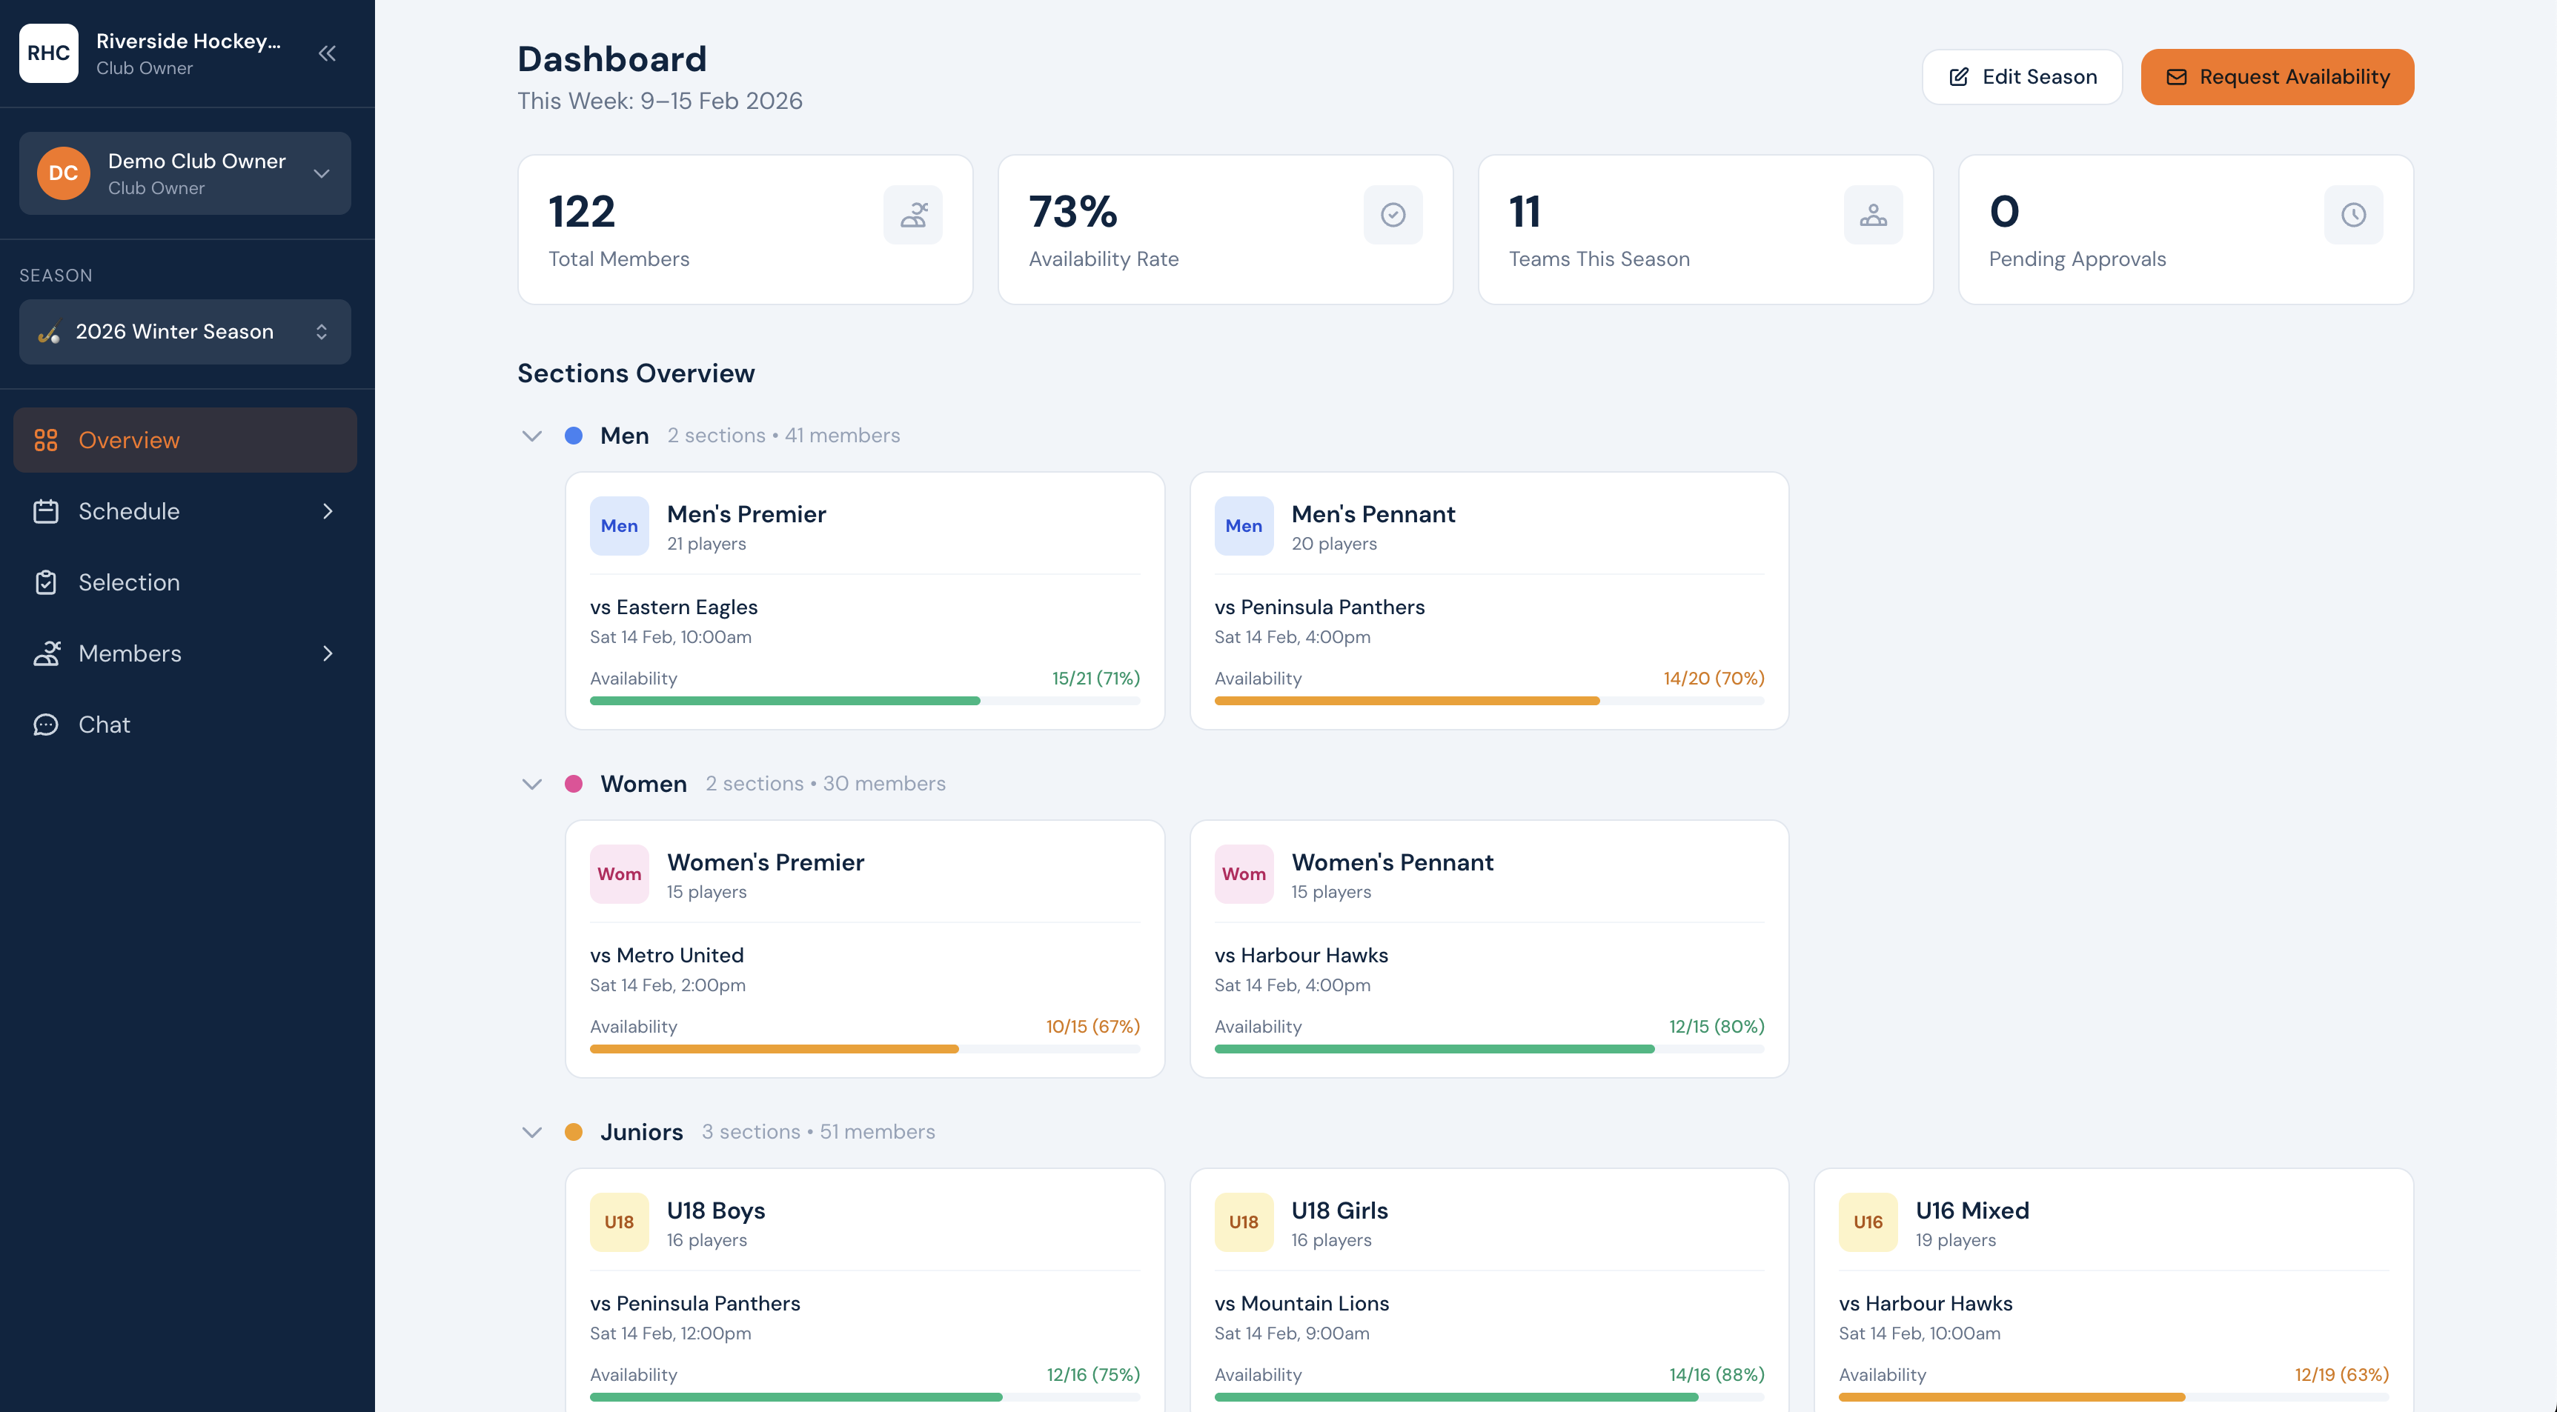This screenshot has height=1412, width=2557.
Task: Click the Selection clipboard icon
Action: click(x=47, y=582)
